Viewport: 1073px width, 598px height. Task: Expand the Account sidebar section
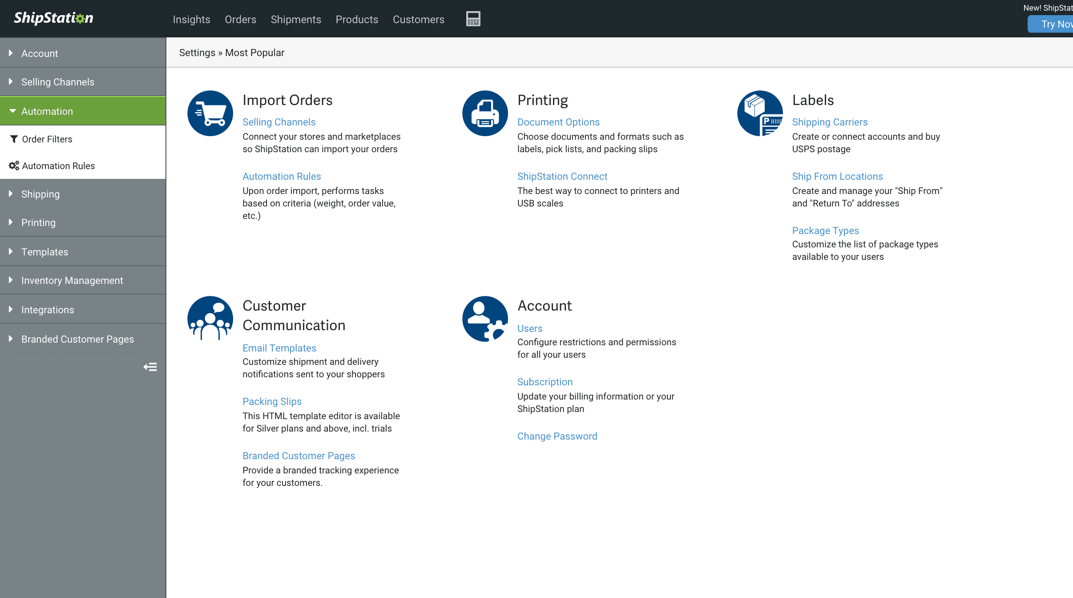click(x=83, y=53)
